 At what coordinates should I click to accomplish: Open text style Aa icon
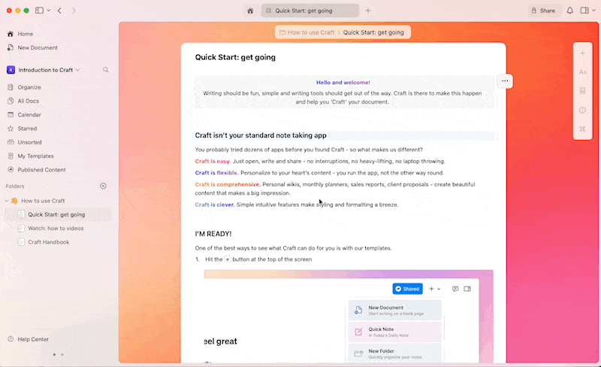[583, 72]
